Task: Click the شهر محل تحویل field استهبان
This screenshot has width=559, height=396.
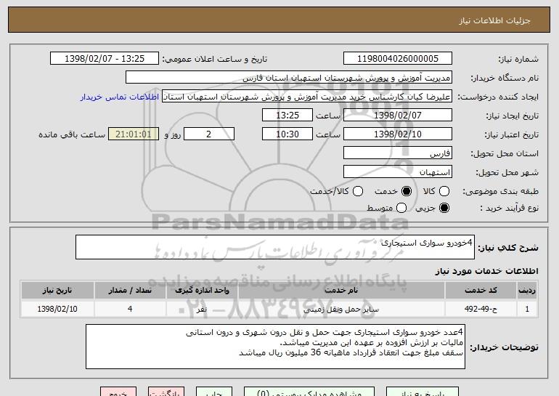Action: [398, 172]
